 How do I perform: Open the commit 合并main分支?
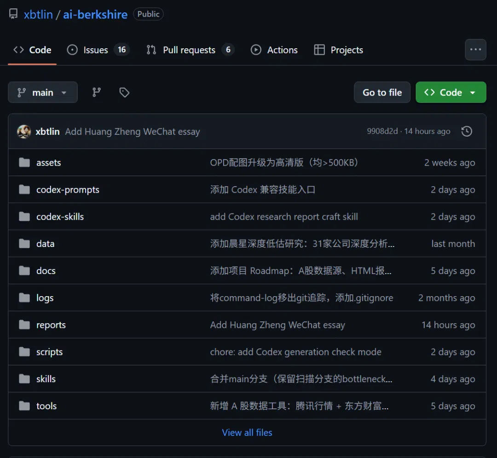[x=301, y=379]
